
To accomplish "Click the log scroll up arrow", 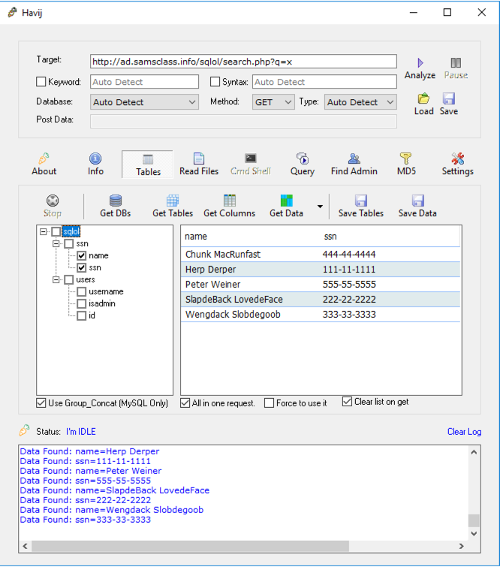I will tap(474, 452).
